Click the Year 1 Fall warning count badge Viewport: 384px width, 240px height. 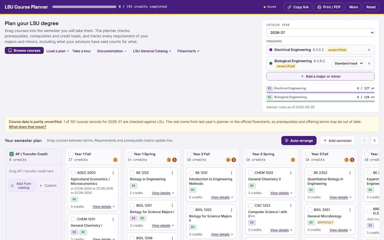pyautogui.click(x=115, y=160)
